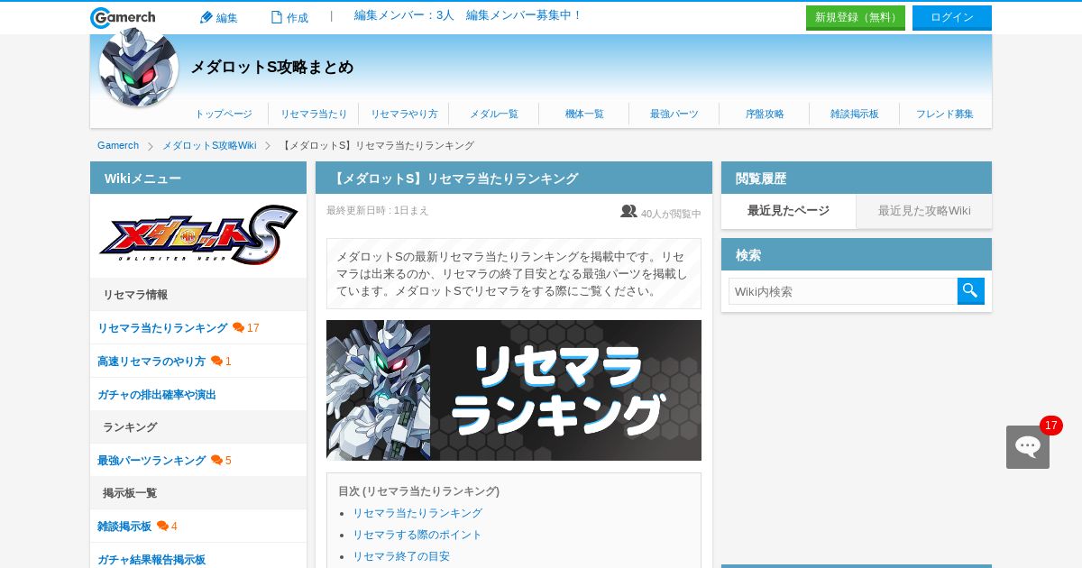
Task: Click 新規登録（無料）button
Action: point(856,17)
